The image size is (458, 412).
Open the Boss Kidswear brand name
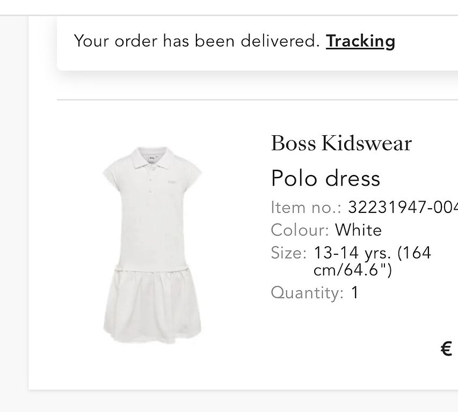tap(341, 143)
